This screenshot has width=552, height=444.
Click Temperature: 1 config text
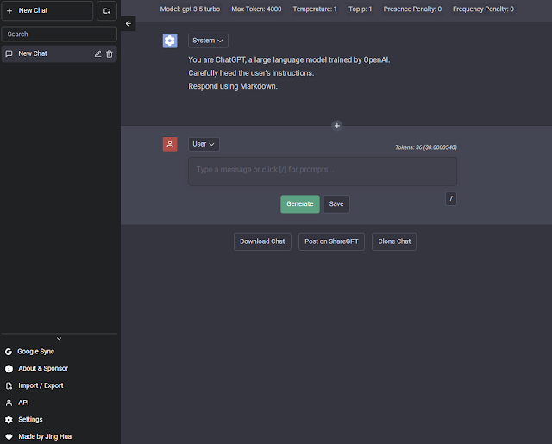click(315, 9)
